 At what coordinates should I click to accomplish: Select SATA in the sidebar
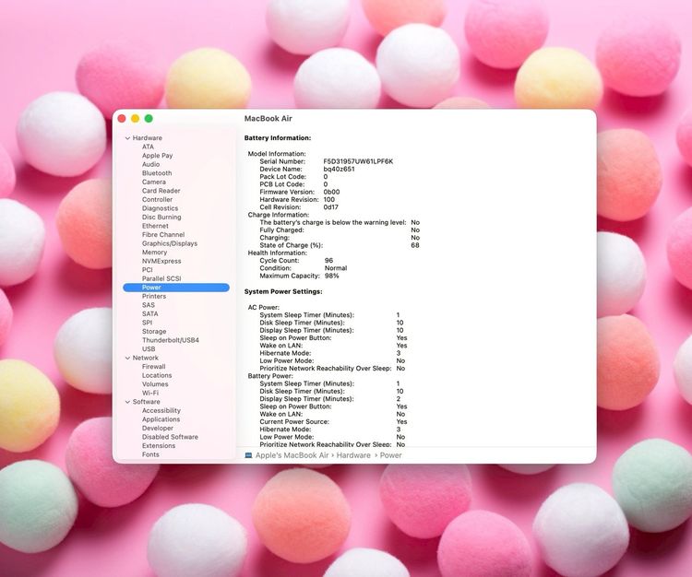pos(150,313)
